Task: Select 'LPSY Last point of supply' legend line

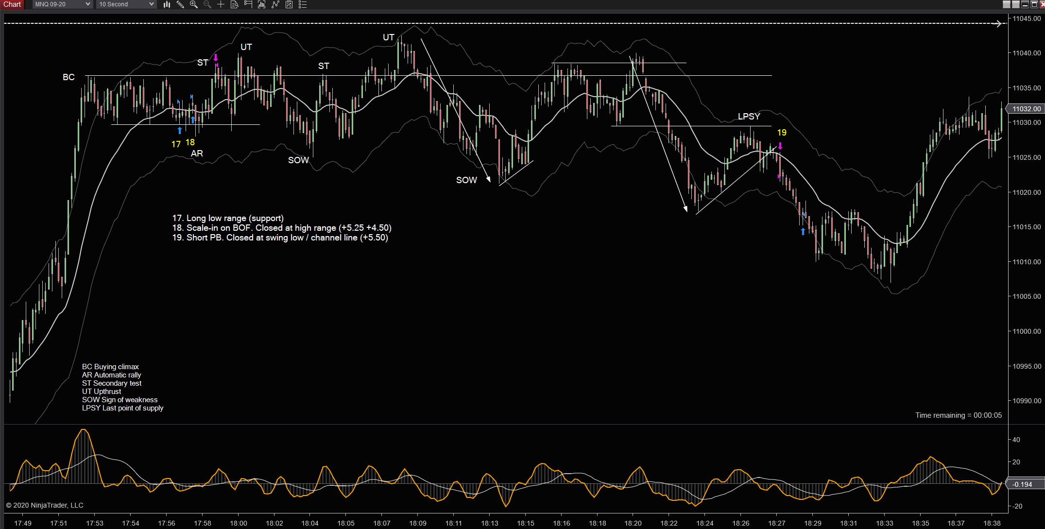Action: point(122,408)
